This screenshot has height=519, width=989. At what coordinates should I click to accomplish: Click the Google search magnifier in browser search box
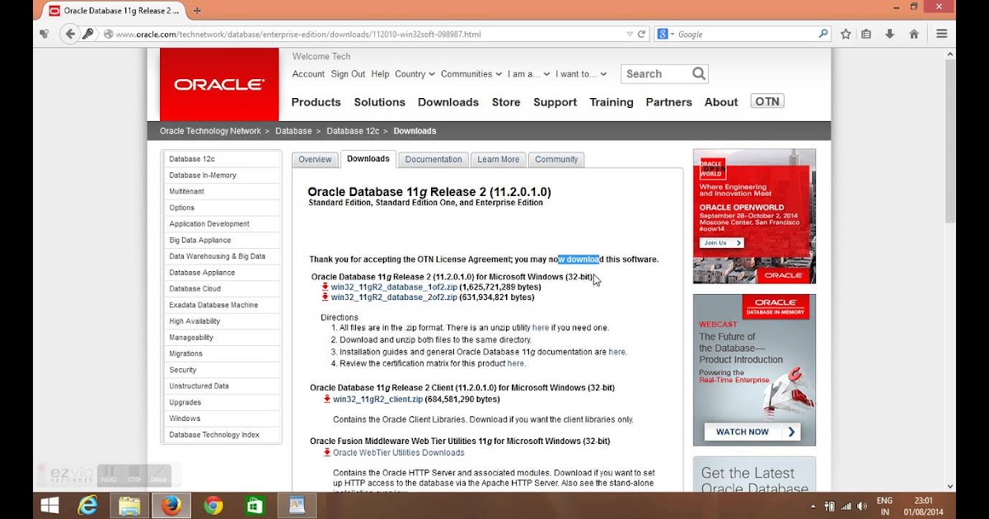(x=823, y=34)
